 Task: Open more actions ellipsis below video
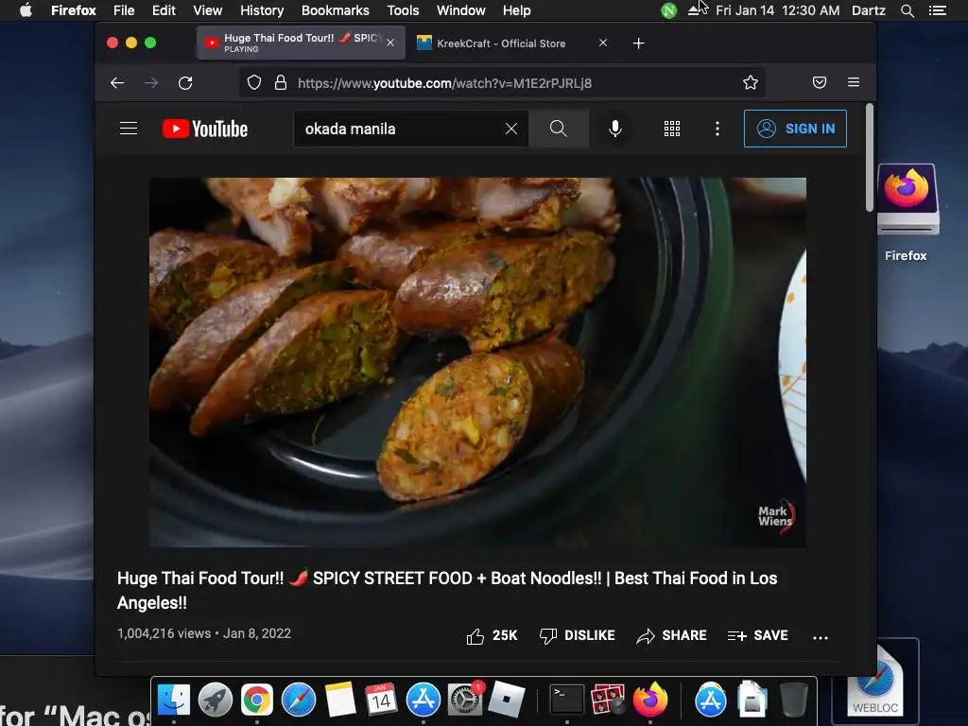(821, 638)
